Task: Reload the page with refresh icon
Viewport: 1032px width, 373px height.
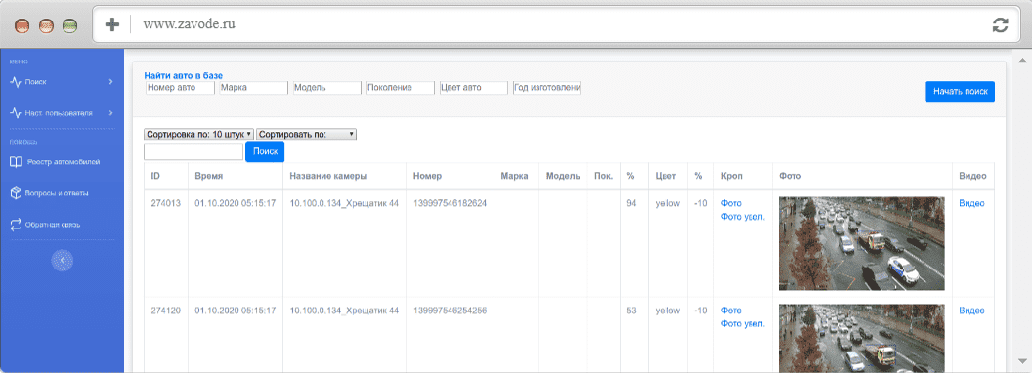Action: click(1000, 25)
